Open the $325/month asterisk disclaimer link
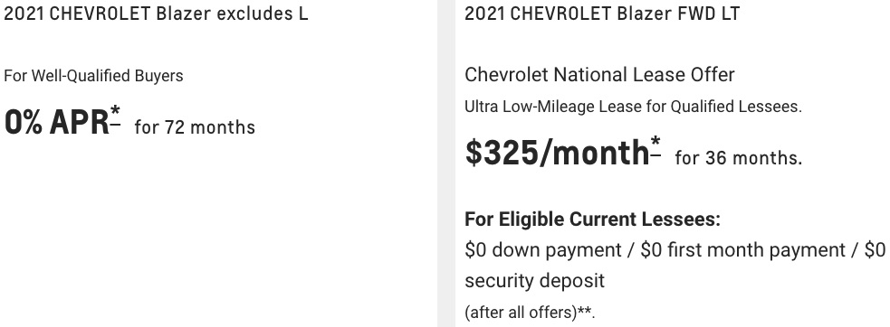Image resolution: width=890 pixels, height=327 pixels. pyautogui.click(x=656, y=146)
